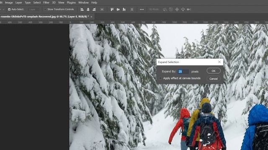Open the Select menu
The height and width of the screenshot is (150, 268).
37,2
